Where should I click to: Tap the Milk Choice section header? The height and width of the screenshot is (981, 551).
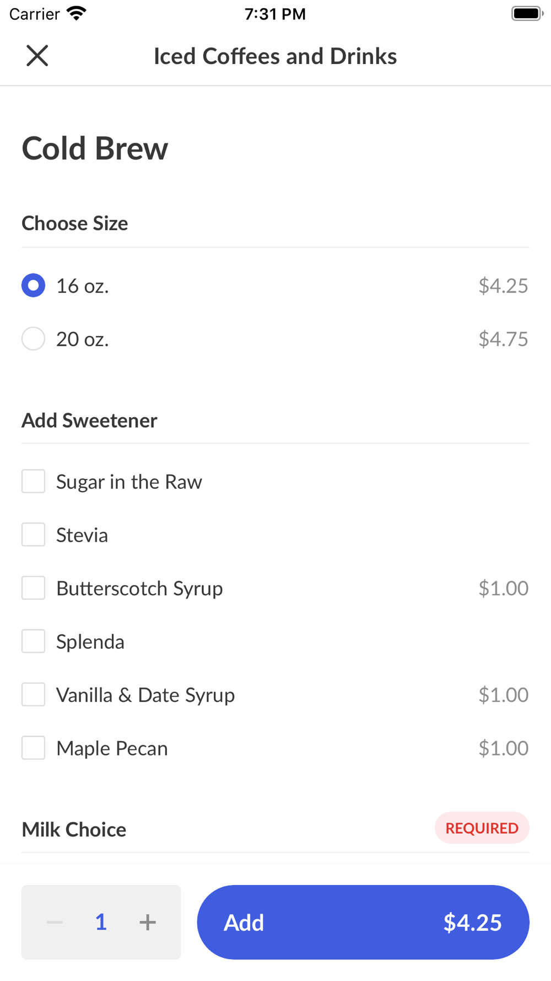point(74,829)
